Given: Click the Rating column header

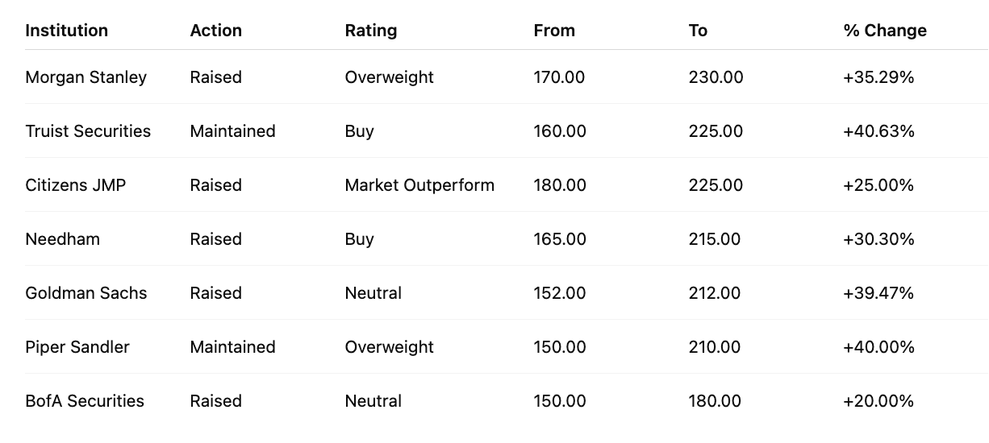Looking at the screenshot, I should tap(370, 31).
